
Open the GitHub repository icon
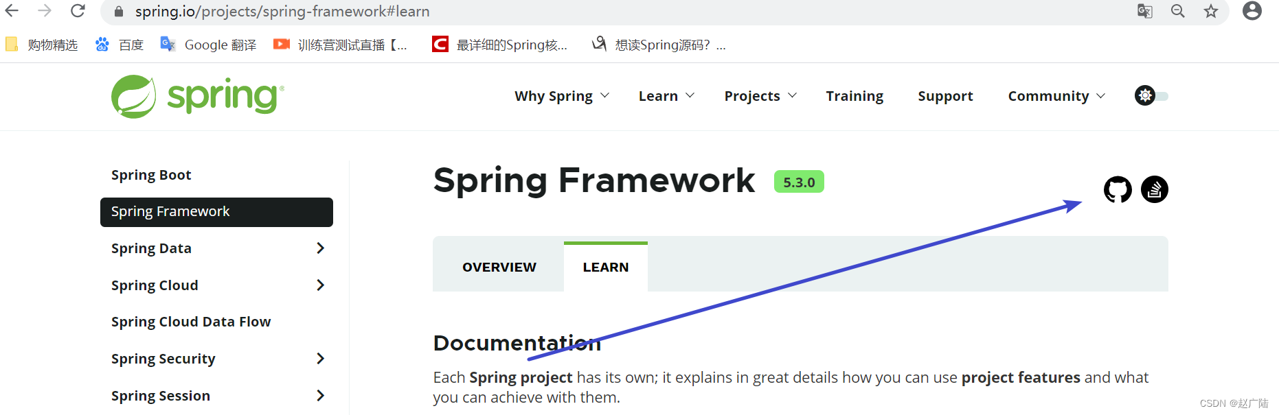pyautogui.click(x=1118, y=189)
